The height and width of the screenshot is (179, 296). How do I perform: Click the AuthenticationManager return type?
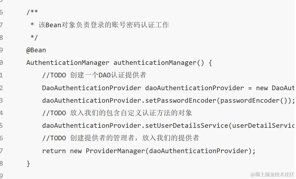[68, 63]
